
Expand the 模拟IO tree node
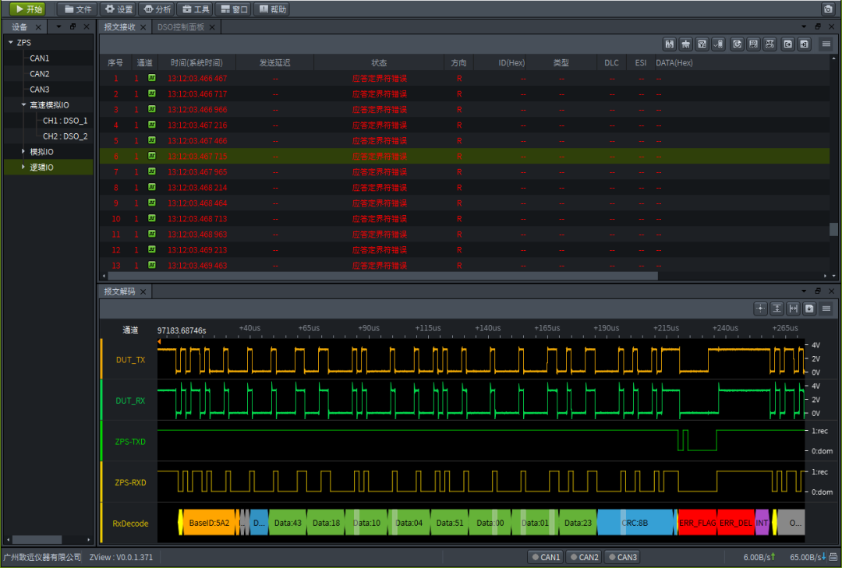[x=23, y=151]
